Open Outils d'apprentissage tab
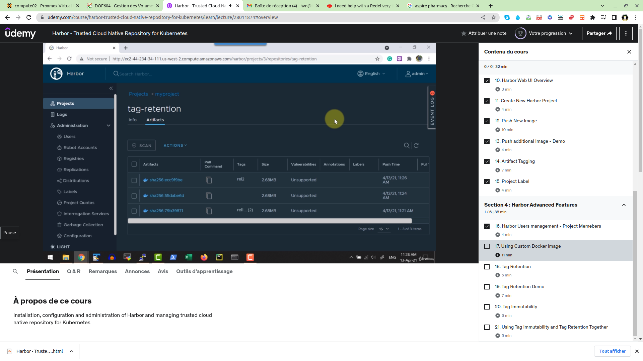This screenshot has height=361, width=643. (204, 271)
